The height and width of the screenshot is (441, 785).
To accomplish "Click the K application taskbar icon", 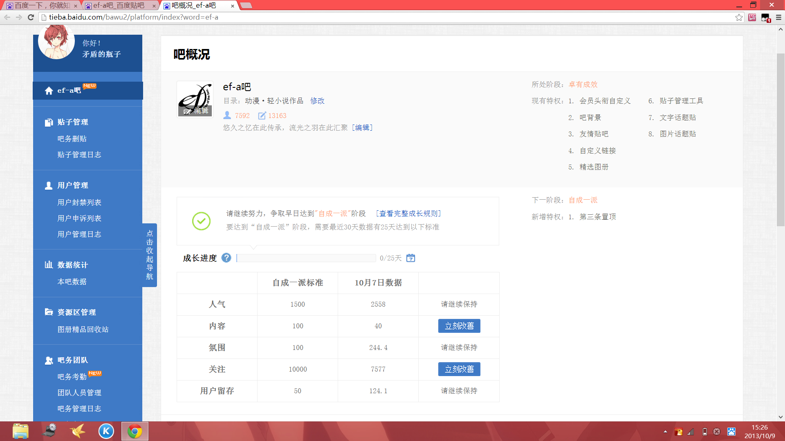I will [106, 431].
